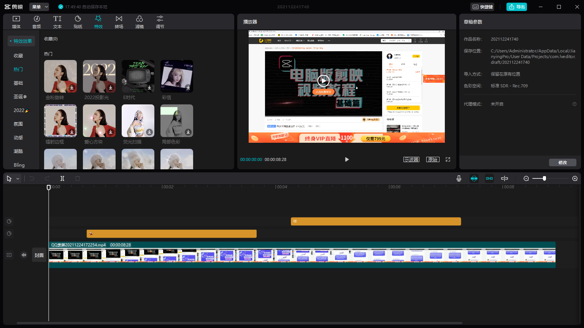The width and height of the screenshot is (584, 328).
Task: Click the 原始 ratio button
Action: 433,159
